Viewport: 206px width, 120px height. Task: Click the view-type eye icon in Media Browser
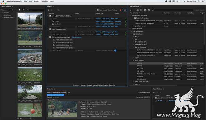tap(23, 10)
